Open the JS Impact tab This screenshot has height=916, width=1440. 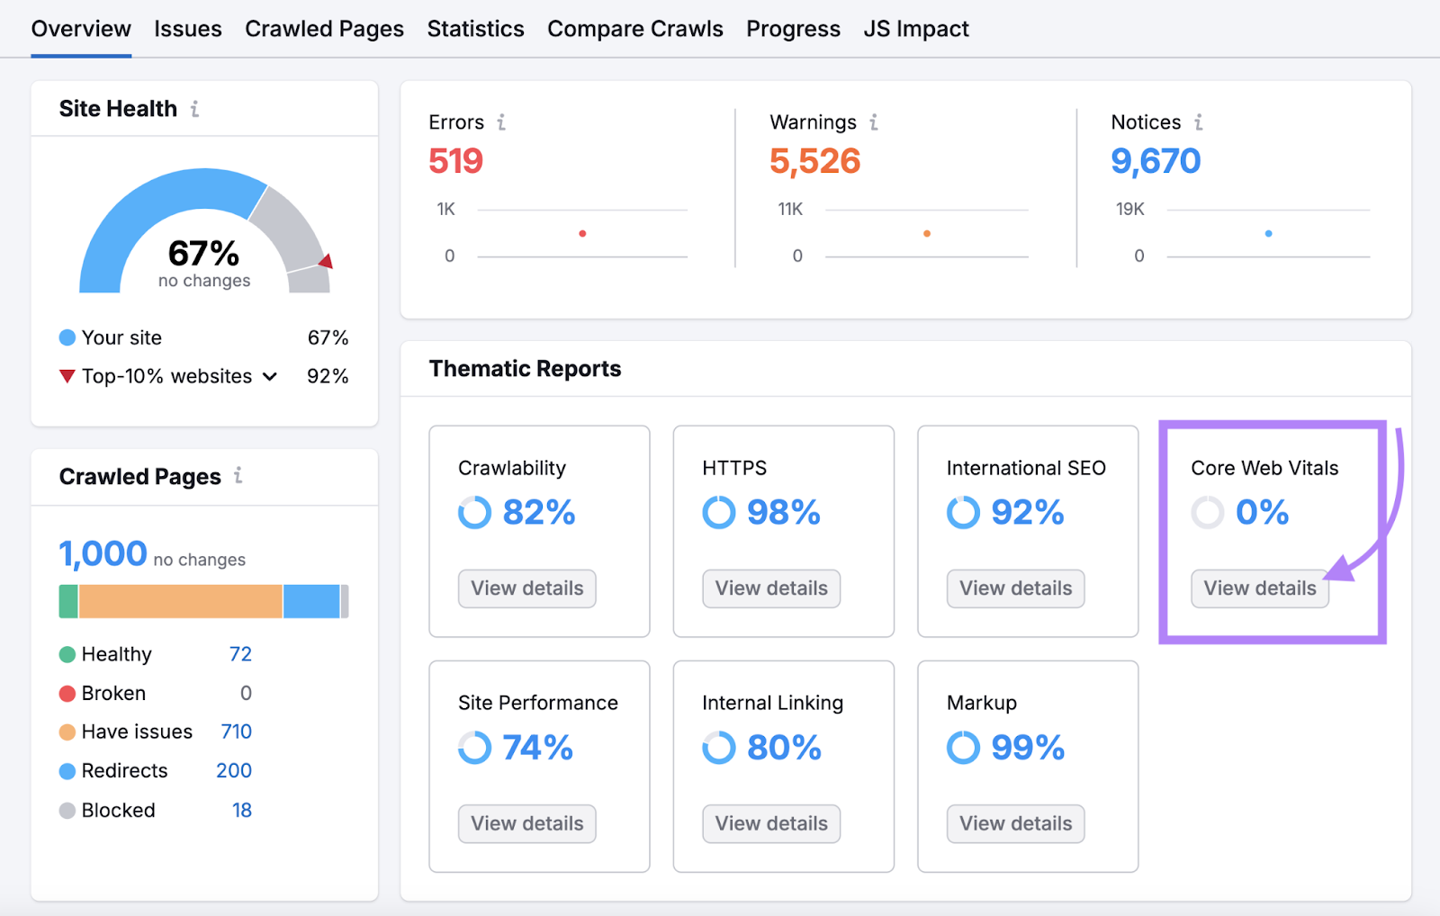click(915, 28)
